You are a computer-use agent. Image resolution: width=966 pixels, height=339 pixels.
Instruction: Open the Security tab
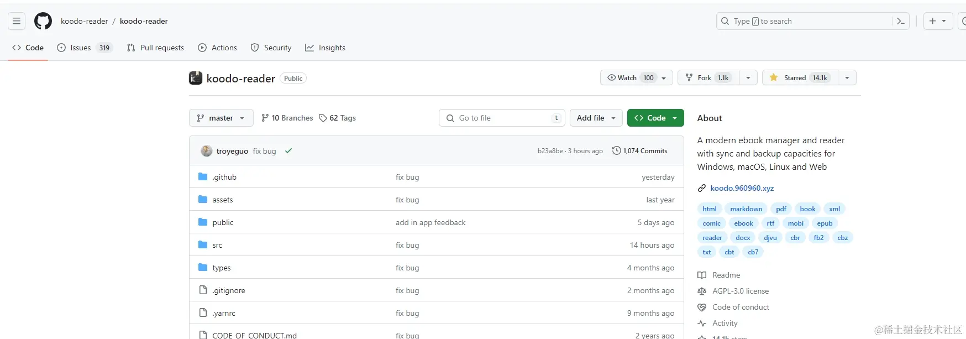[271, 48]
